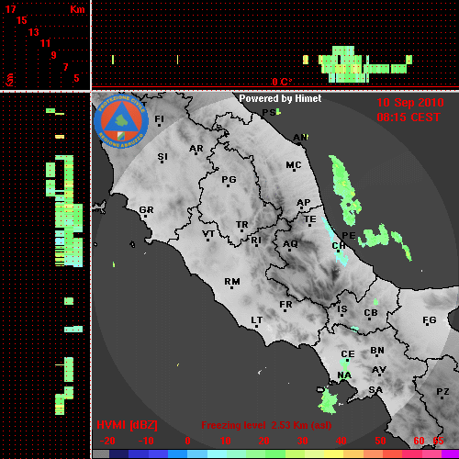Click the '7' km altitude label
Viewport: 459px width, 459px height.
(x=65, y=67)
